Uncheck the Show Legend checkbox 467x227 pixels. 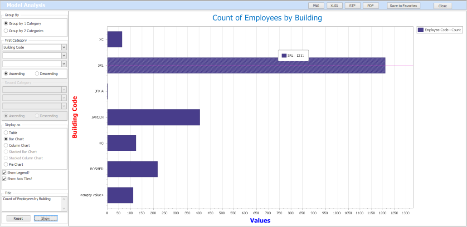pyautogui.click(x=5, y=173)
